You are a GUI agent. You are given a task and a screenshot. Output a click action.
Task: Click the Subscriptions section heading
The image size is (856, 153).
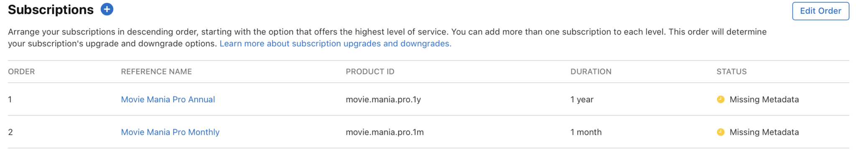(x=51, y=10)
